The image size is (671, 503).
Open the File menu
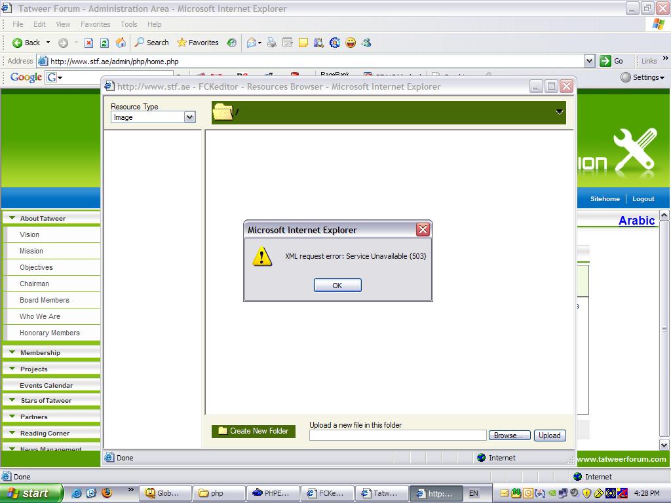tap(18, 24)
